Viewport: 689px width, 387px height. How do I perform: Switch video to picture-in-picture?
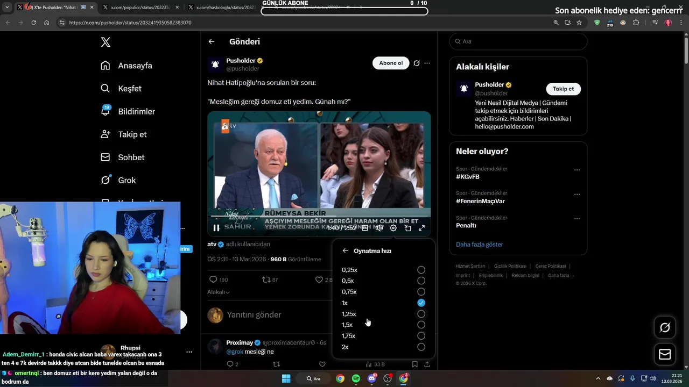click(408, 228)
